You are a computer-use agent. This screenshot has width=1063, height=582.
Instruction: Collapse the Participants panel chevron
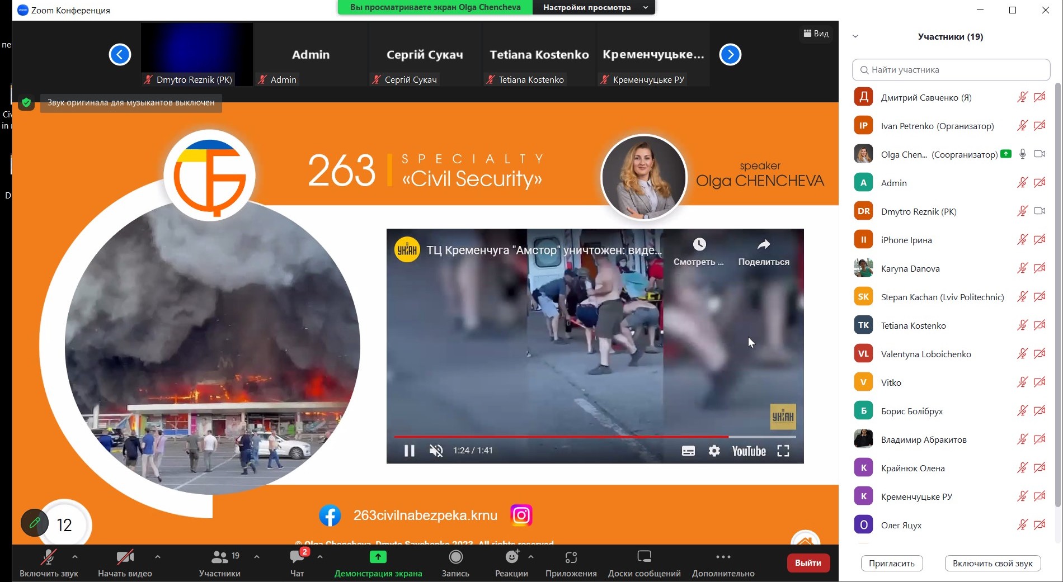coord(855,36)
